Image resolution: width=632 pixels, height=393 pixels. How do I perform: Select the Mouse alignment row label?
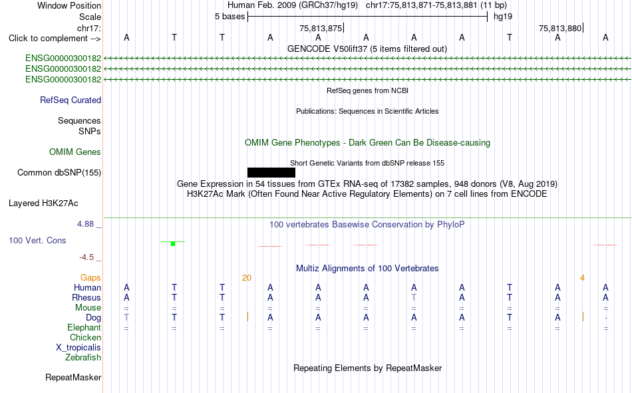88,307
